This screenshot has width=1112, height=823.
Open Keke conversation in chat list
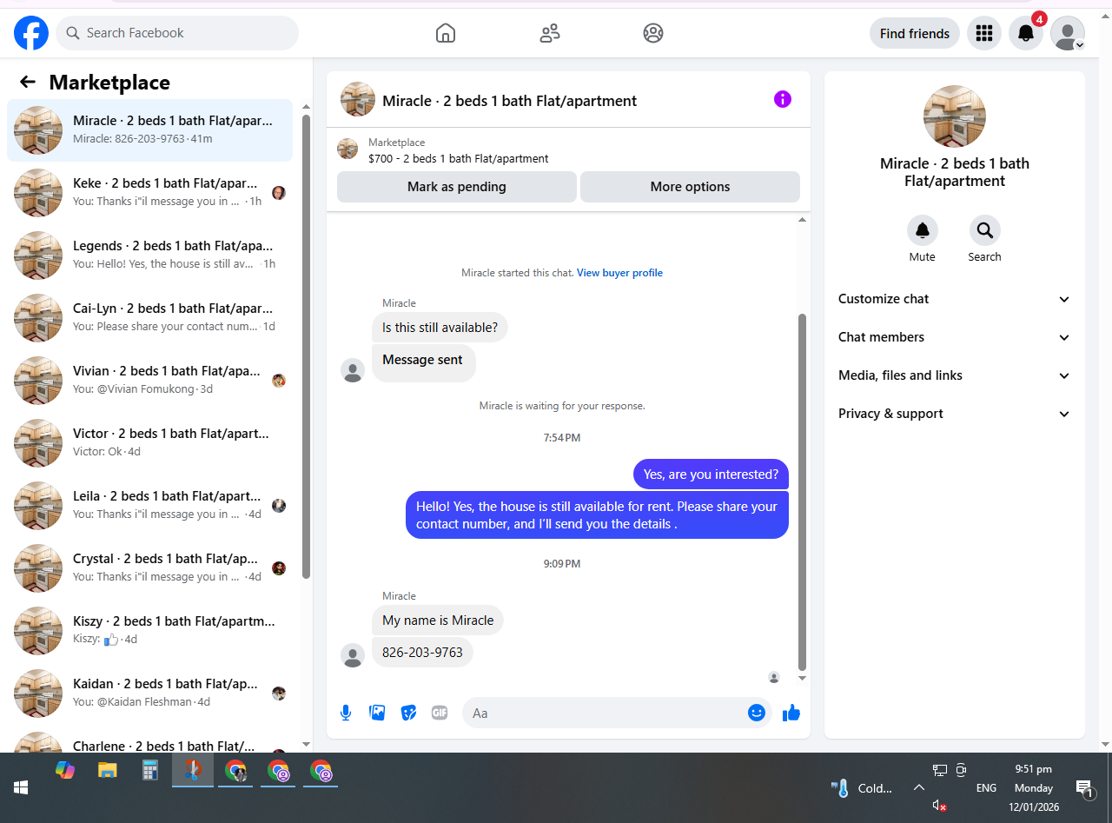[x=149, y=193]
